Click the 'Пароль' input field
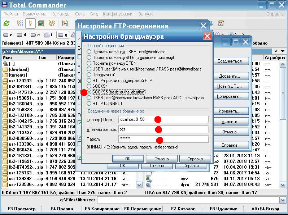Image resolution: width=288 pixels, height=215 pixels. coord(163,139)
